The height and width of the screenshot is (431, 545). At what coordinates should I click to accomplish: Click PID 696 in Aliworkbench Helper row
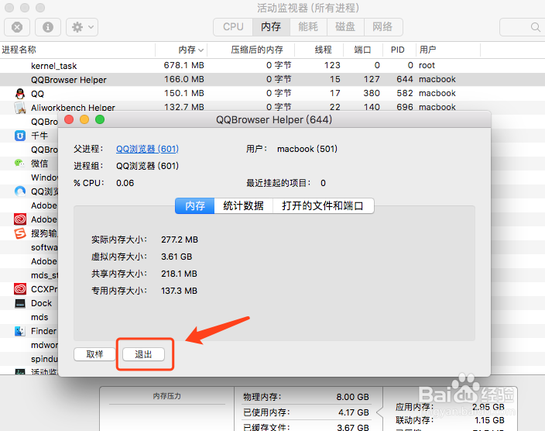point(405,107)
